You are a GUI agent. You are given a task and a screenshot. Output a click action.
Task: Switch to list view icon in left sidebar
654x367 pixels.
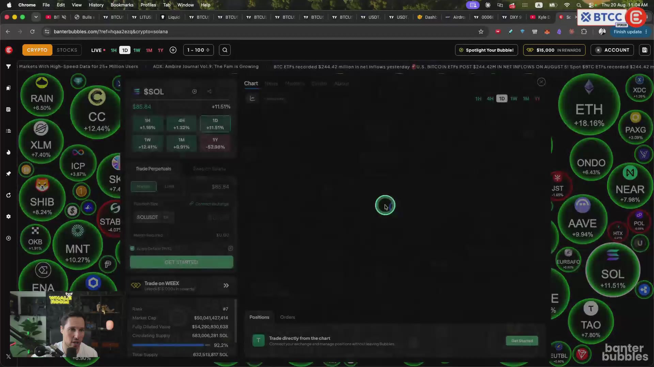[9, 131]
